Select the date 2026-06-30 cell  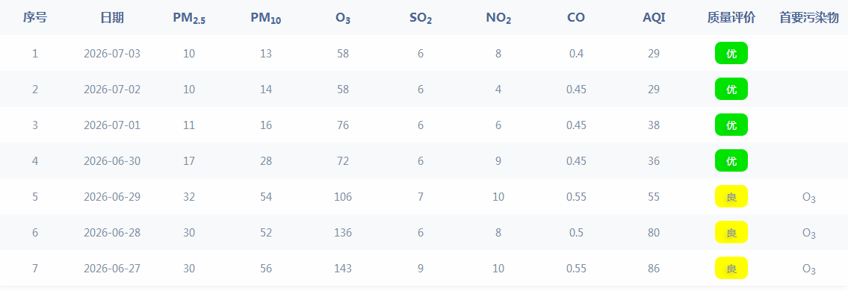pos(112,161)
